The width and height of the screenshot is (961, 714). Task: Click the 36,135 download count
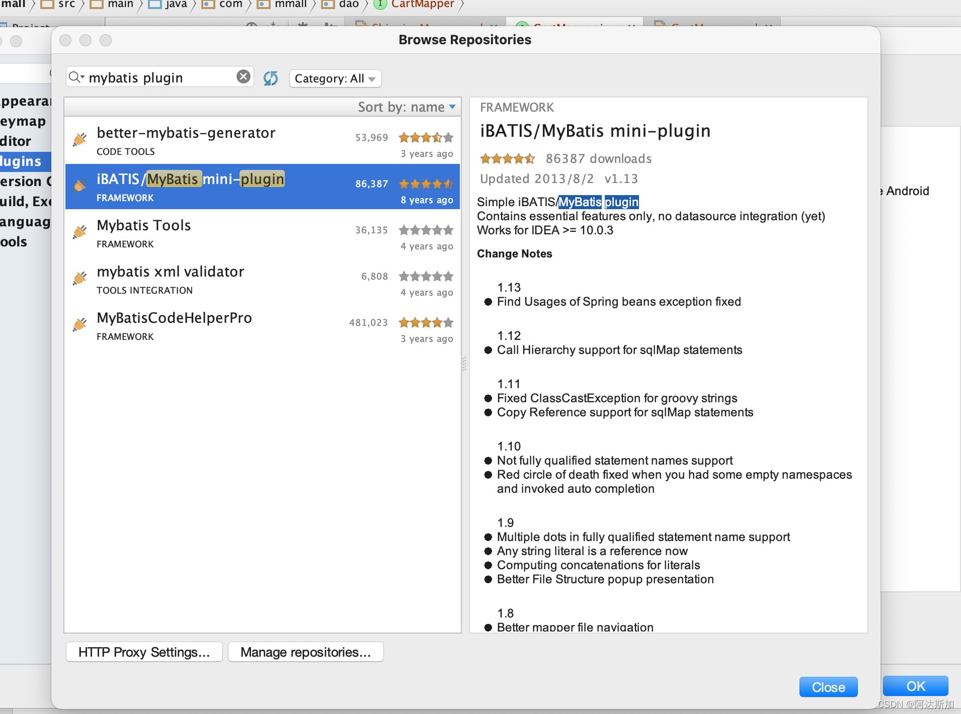click(x=372, y=230)
